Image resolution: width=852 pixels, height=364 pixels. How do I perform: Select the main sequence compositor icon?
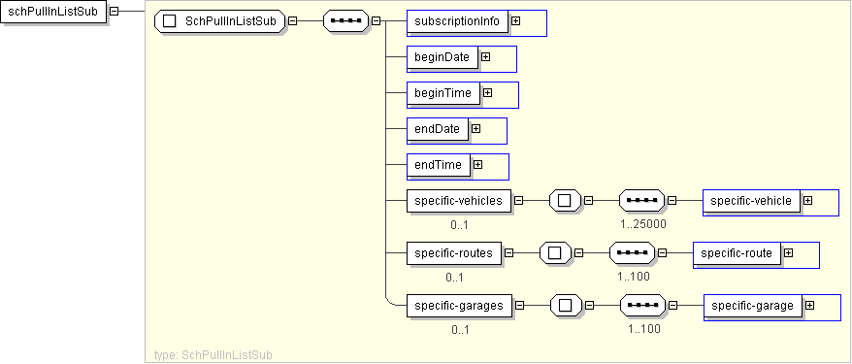(346, 21)
